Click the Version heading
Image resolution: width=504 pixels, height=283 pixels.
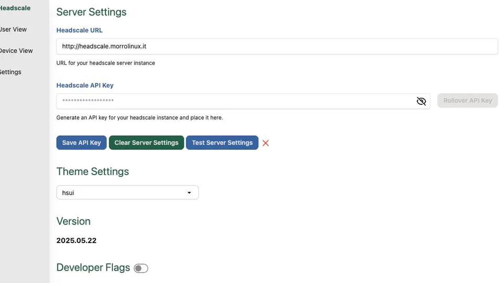pyautogui.click(x=73, y=221)
